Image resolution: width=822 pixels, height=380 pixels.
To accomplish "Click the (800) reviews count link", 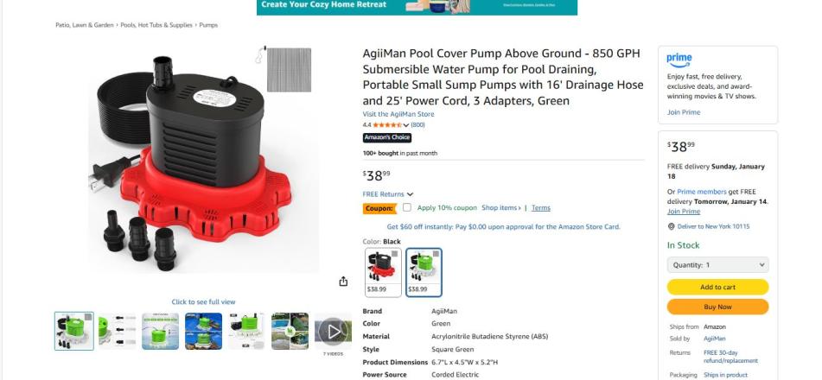I will pyautogui.click(x=417, y=124).
